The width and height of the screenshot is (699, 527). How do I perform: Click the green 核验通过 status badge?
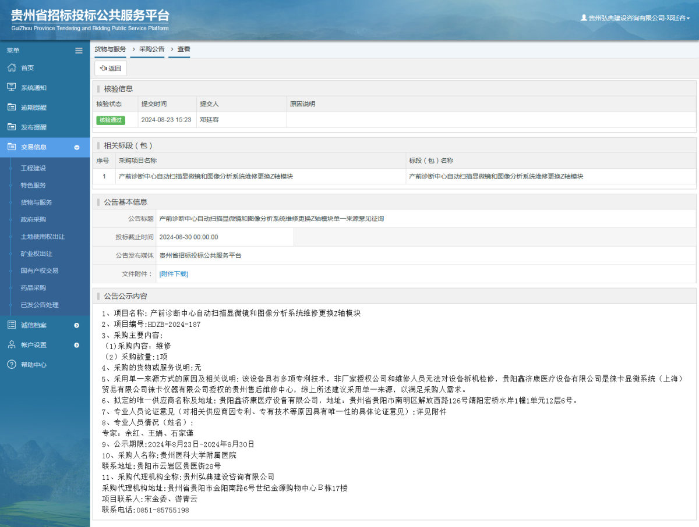click(111, 120)
